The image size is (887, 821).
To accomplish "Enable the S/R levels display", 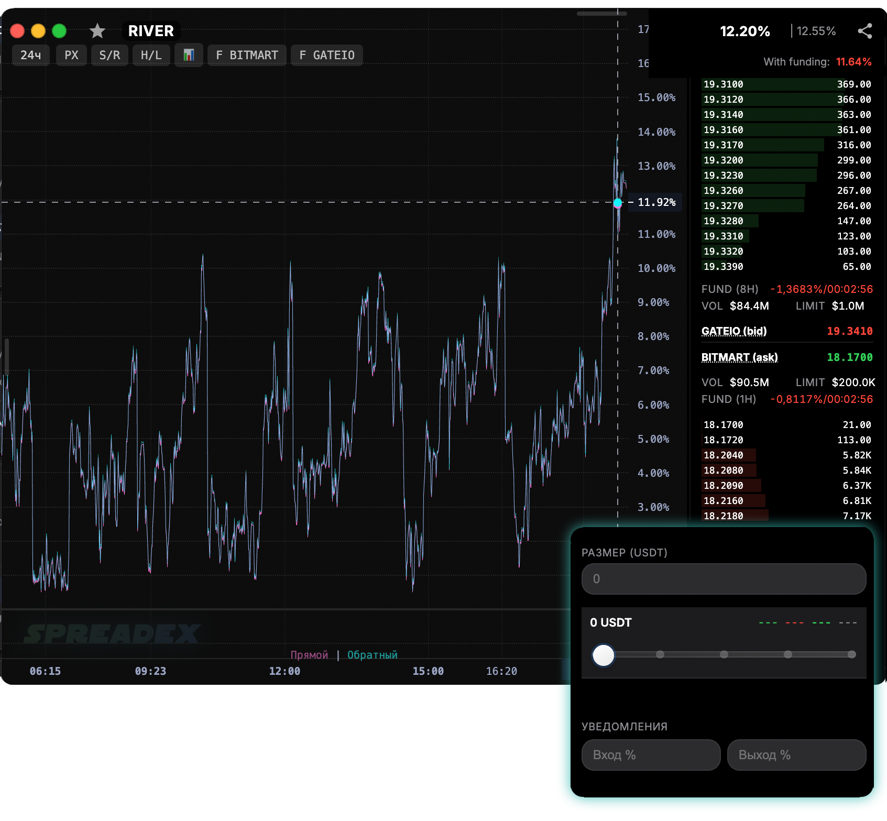I will click(109, 54).
